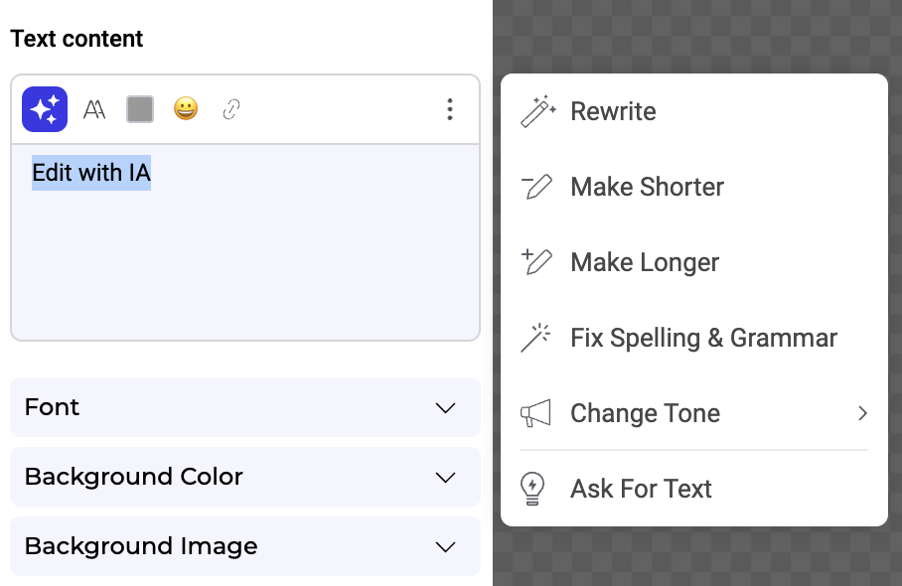Image resolution: width=902 pixels, height=586 pixels.
Task: Expand the Background Color section
Action: pos(245,477)
